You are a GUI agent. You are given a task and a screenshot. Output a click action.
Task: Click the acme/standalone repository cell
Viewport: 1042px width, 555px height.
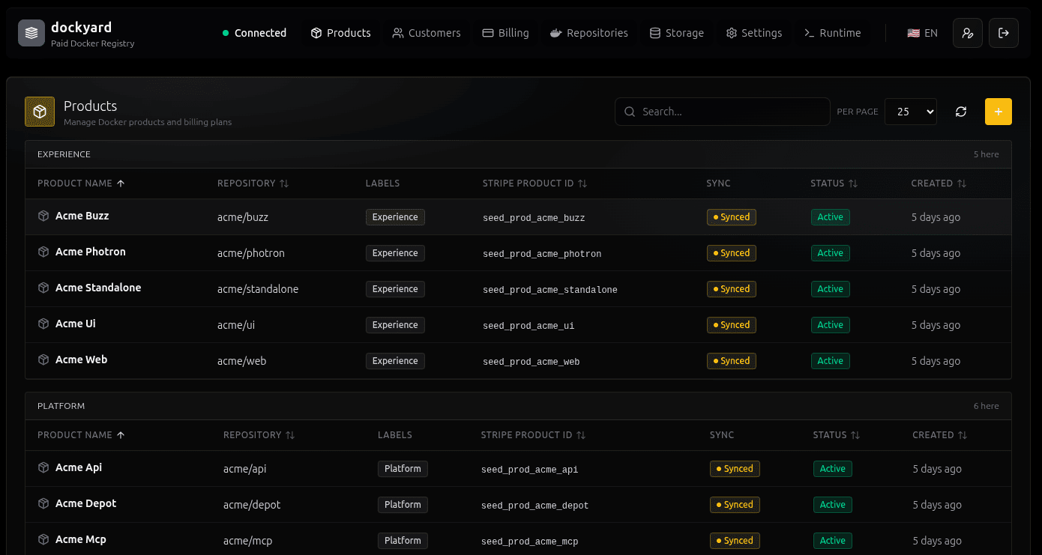(258, 289)
